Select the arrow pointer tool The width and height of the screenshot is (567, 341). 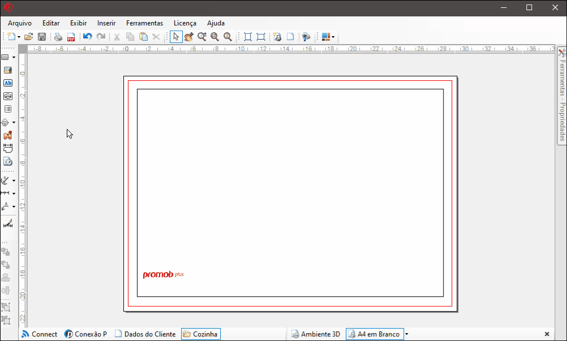click(176, 37)
